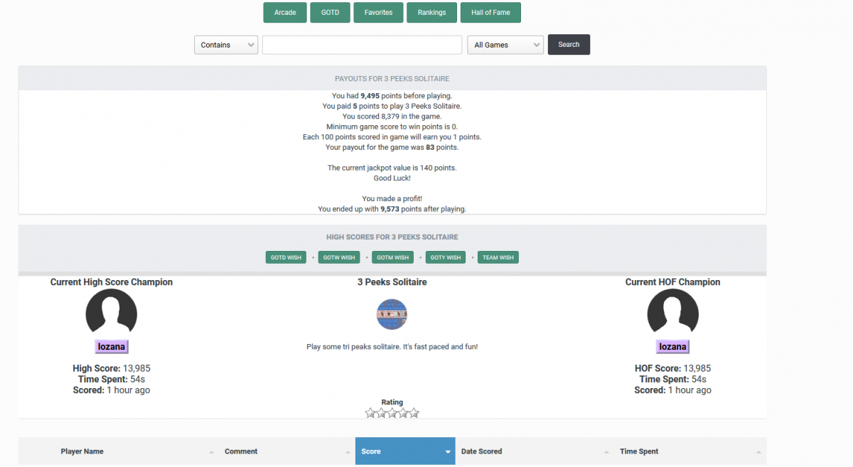Open the Rankings page
This screenshot has height=467, width=853.
point(431,12)
